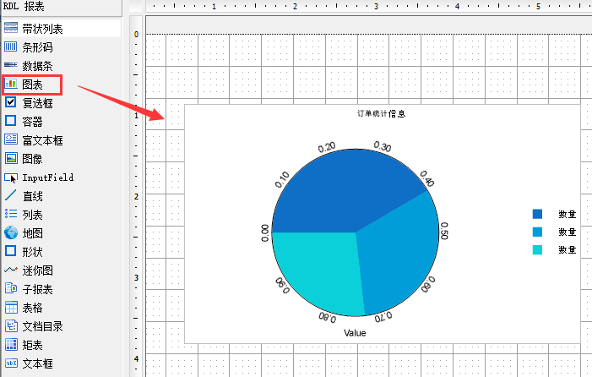Click the dark blue legend swatch
The height and width of the screenshot is (377, 592).
tap(537, 214)
